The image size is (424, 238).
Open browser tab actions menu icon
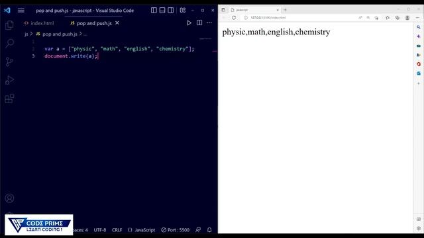click(223, 10)
